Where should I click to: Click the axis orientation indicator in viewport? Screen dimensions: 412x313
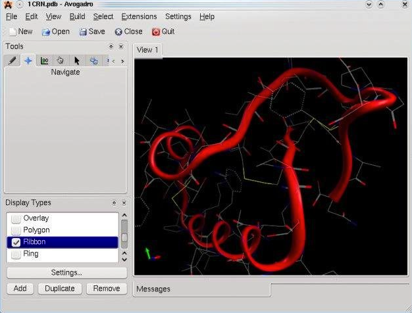click(x=152, y=254)
